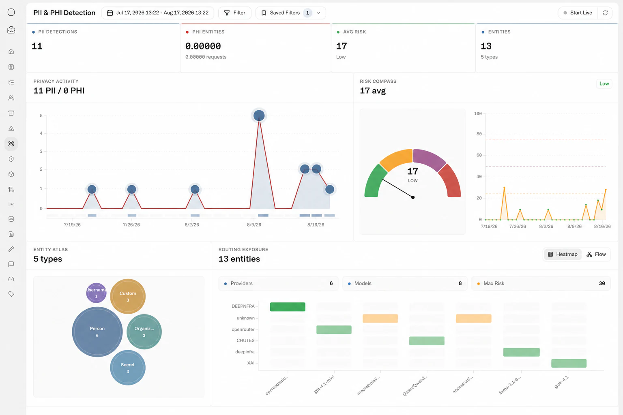The width and height of the screenshot is (623, 415).
Task: Open the line chart analytics sidebar icon
Action: 11,204
